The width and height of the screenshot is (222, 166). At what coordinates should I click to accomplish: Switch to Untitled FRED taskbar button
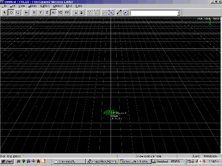click(x=168, y=161)
